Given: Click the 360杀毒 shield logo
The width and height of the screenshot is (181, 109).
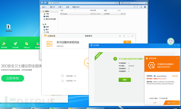Looking at the screenshot, I should click(x=92, y=45).
